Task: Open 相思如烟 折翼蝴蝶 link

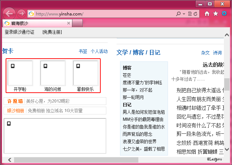Action: (x=197, y=152)
